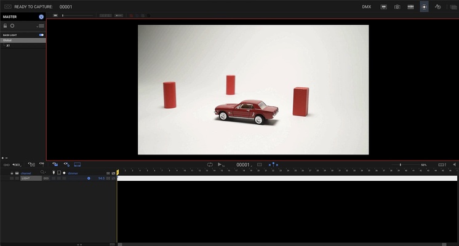The width and height of the screenshot is (459, 246).
Task: Toggle the BASH LIGHT switch
Action: 41,35
